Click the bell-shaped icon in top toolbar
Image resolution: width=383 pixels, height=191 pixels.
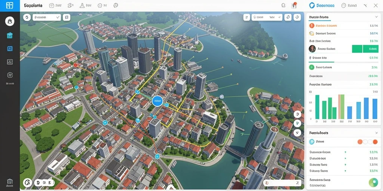pos(82,5)
